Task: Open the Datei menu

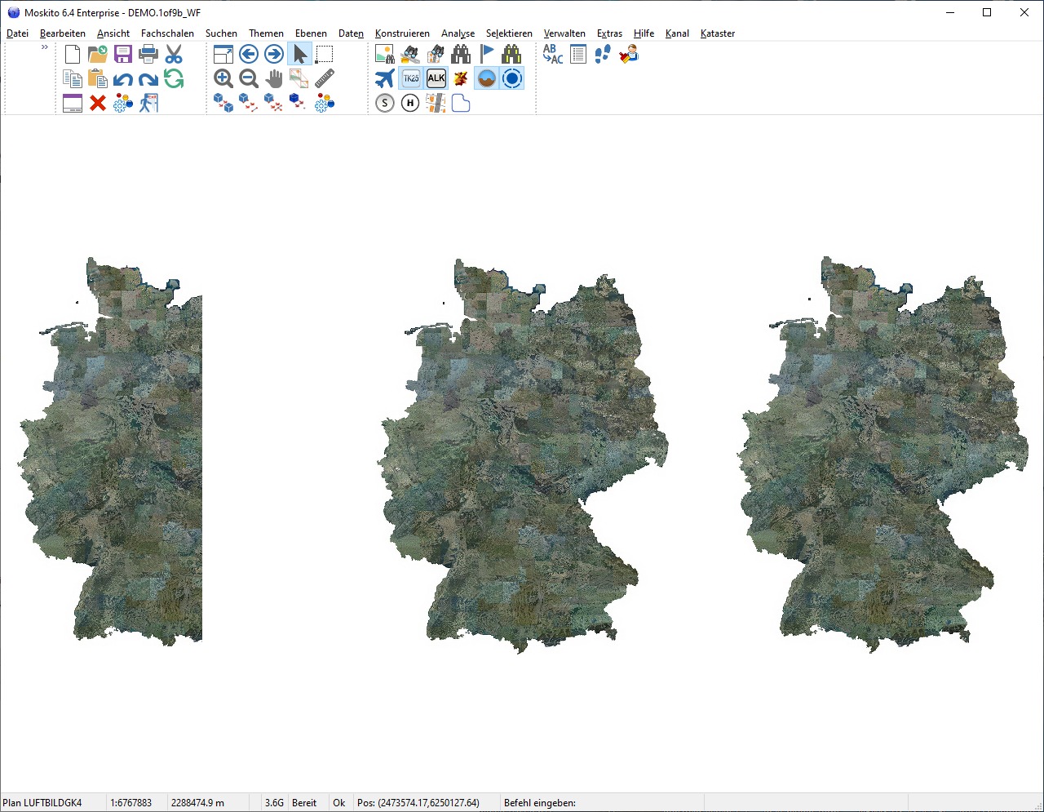Action: coord(17,33)
